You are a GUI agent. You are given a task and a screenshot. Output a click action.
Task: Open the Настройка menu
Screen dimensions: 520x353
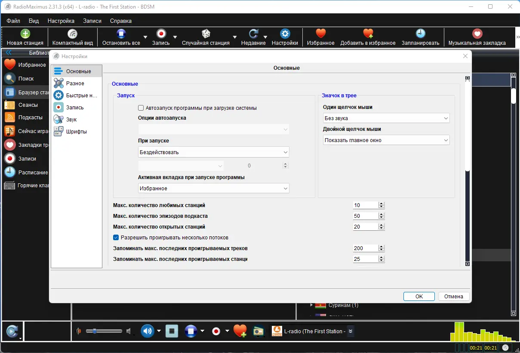(x=61, y=21)
